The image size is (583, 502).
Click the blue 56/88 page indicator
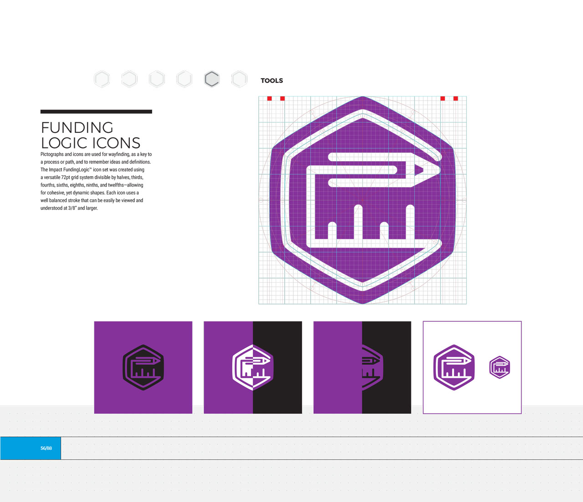click(x=31, y=448)
